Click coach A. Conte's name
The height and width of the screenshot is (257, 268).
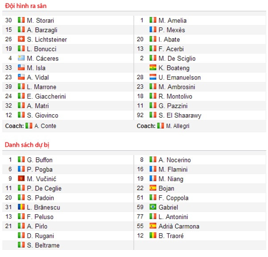(45, 126)
